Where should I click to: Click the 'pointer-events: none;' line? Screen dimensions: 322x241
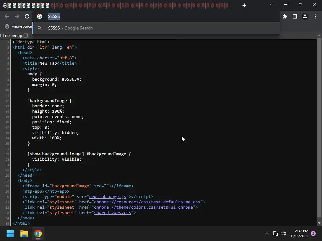click(58, 117)
